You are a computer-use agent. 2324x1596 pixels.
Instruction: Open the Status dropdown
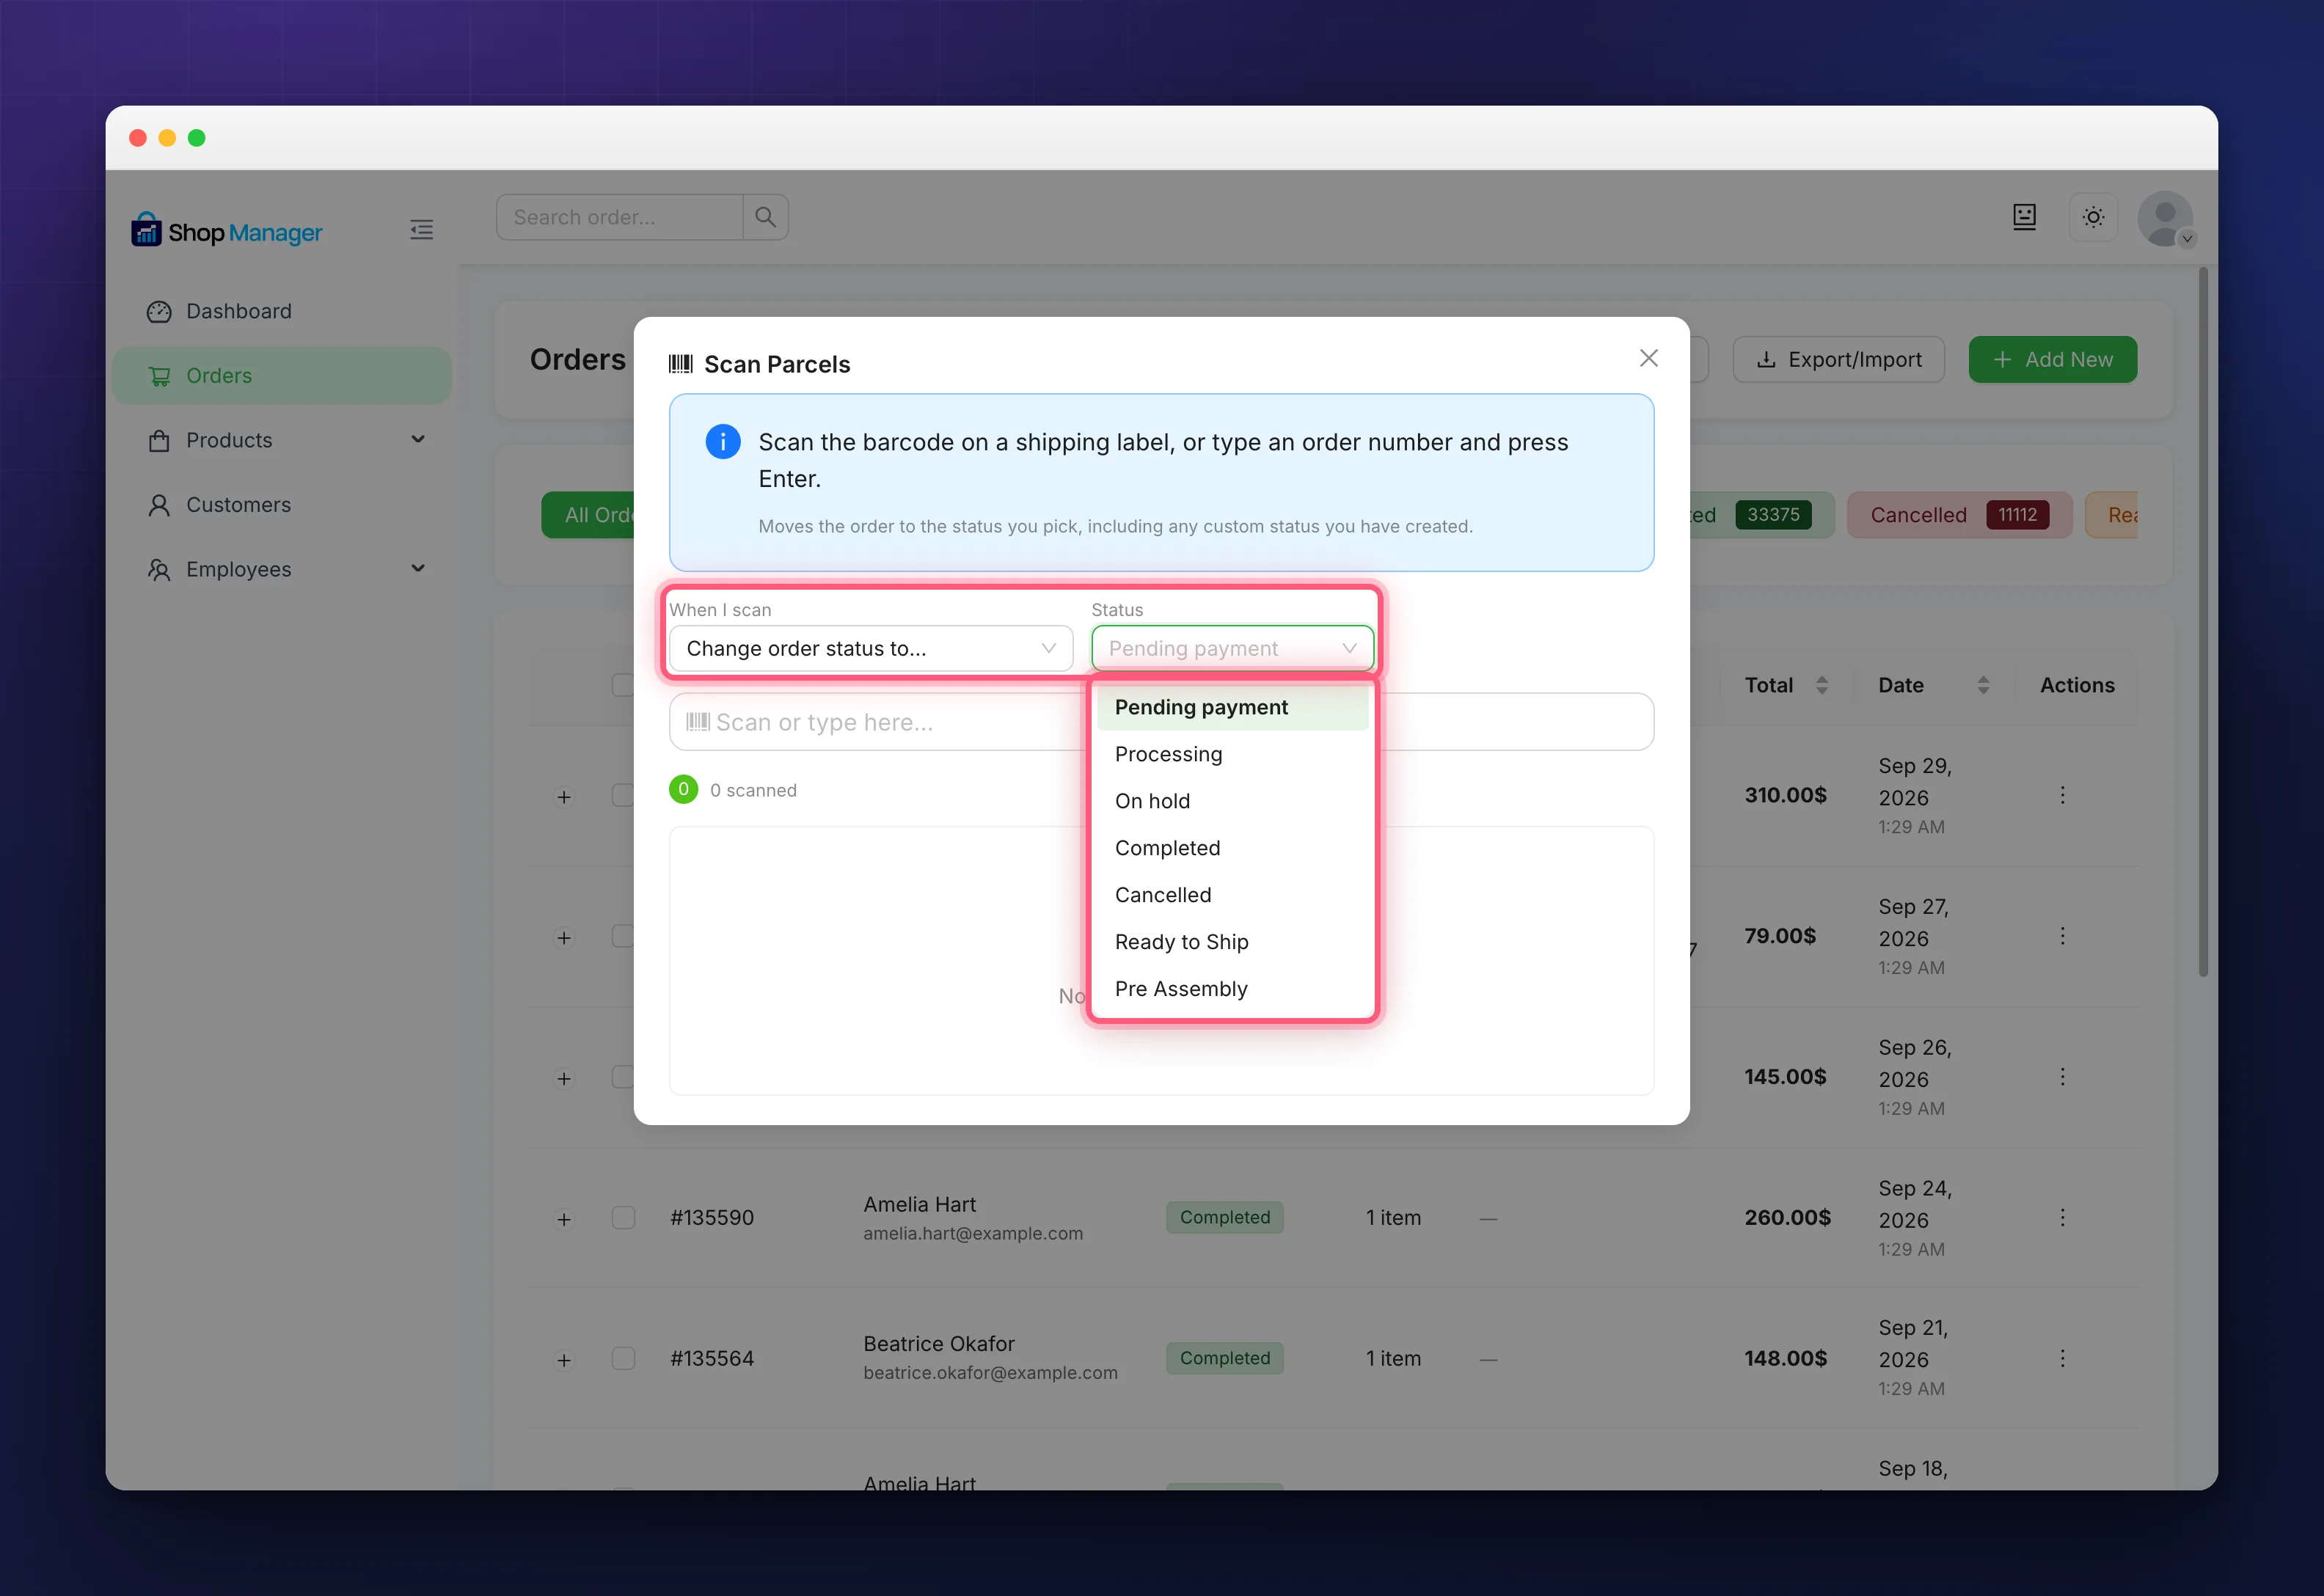1232,648
